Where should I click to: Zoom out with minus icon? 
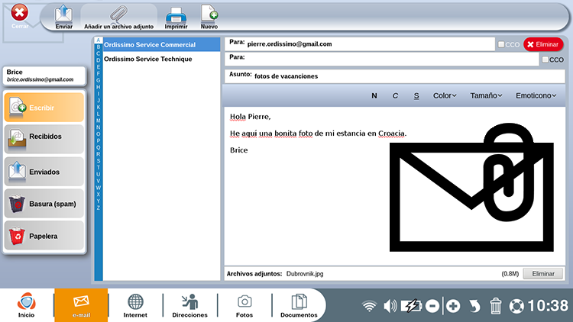432,306
